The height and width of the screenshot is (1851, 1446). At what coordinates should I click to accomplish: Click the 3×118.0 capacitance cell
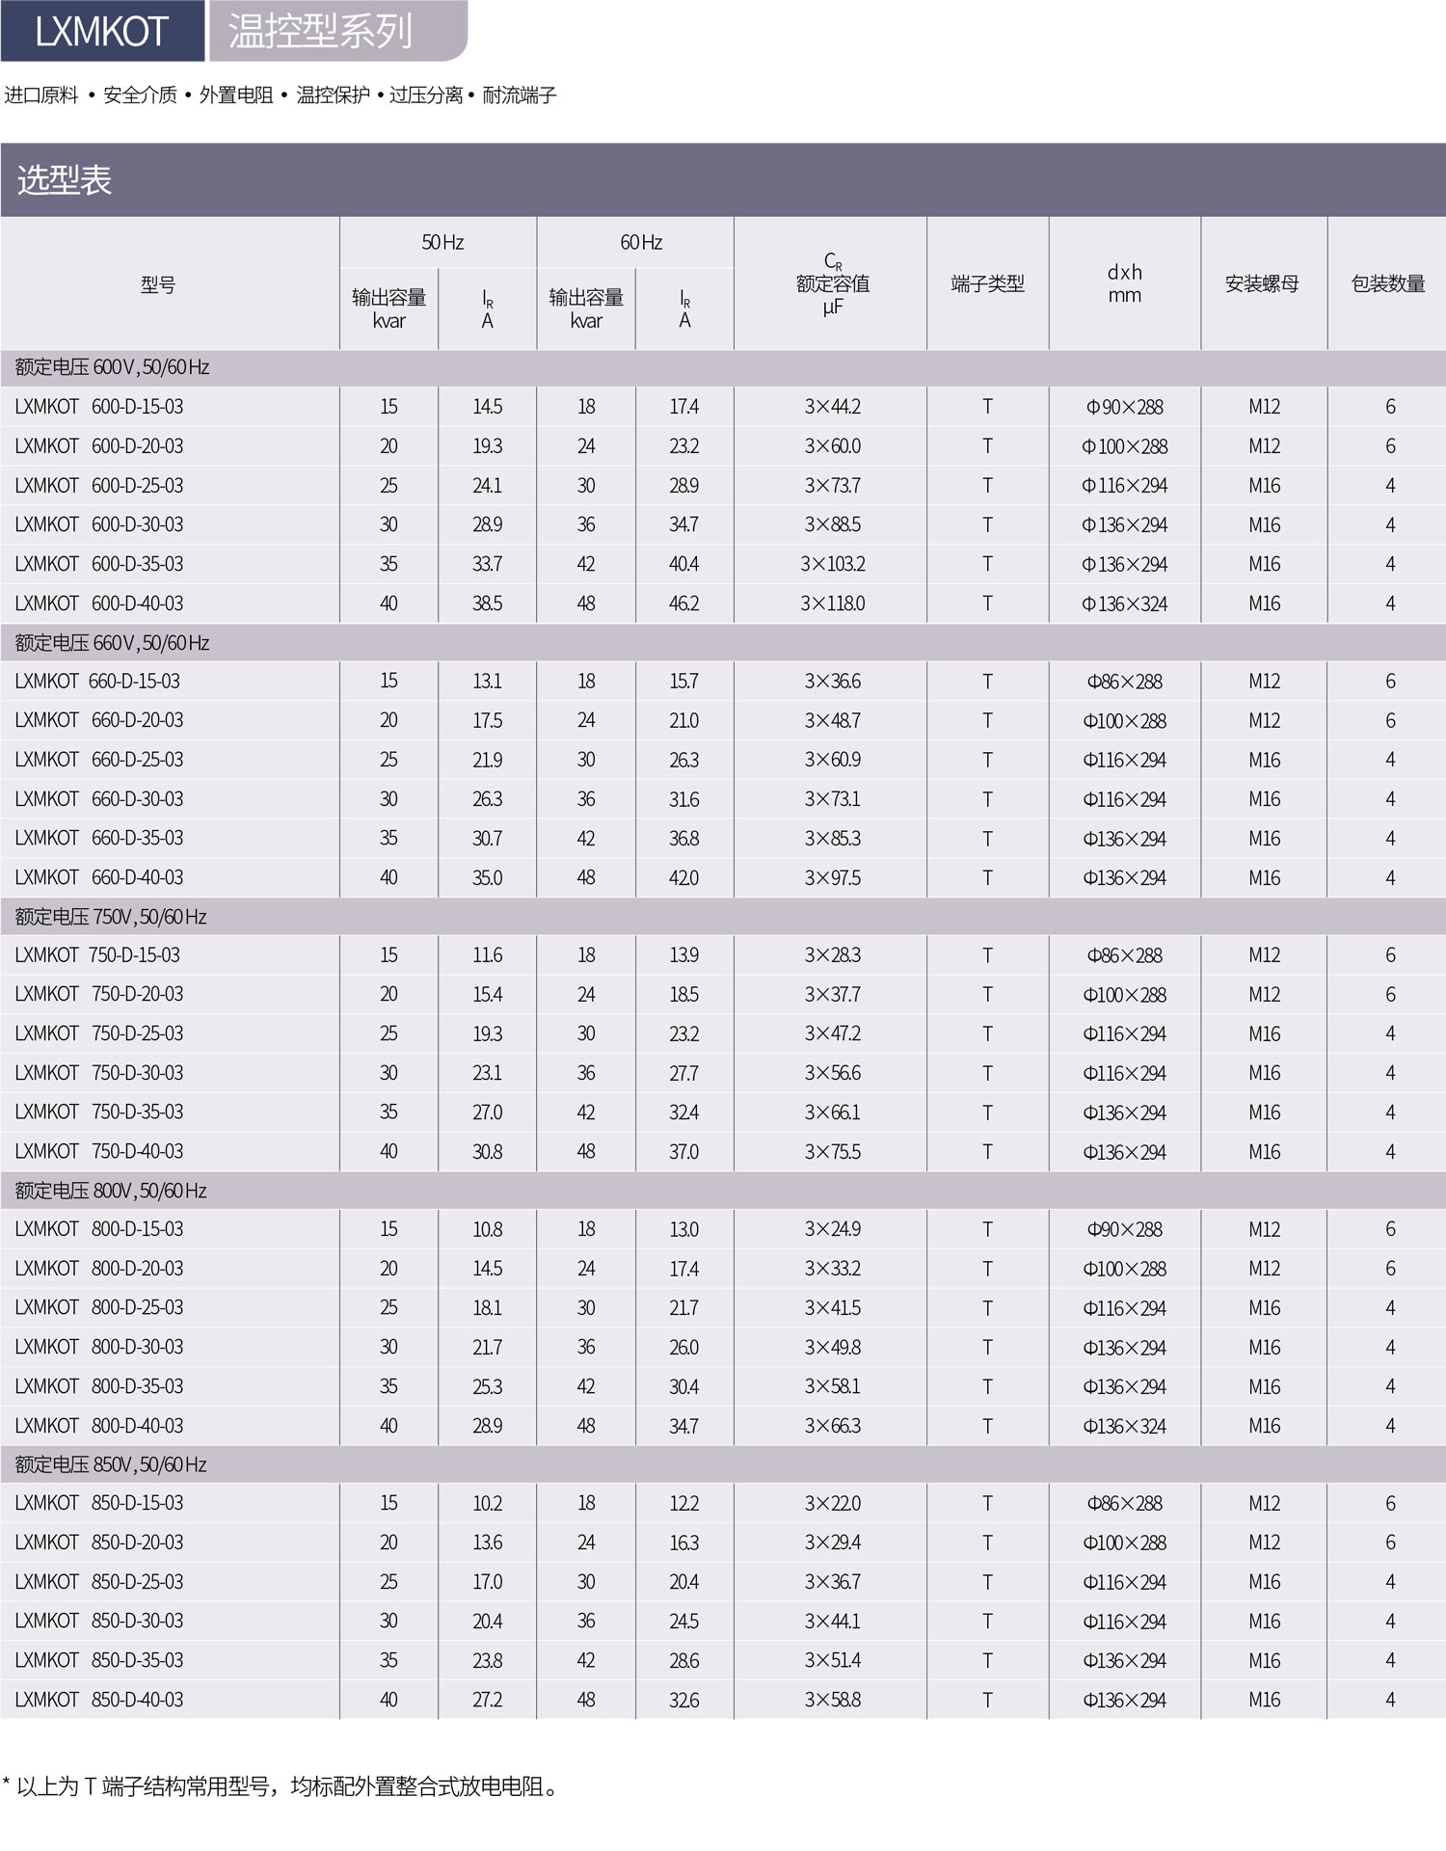[832, 604]
